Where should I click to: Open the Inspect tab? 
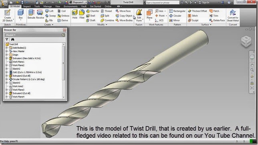pos(27,6)
